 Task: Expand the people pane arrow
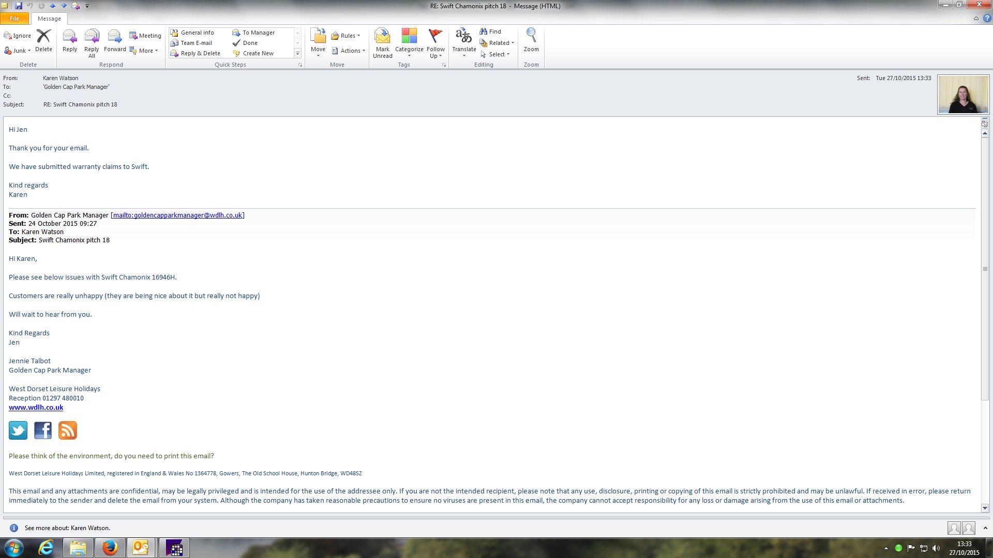(x=985, y=528)
